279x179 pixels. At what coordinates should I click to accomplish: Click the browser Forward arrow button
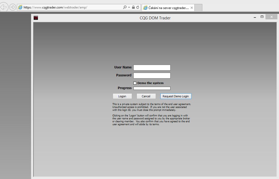[x=13, y=7]
